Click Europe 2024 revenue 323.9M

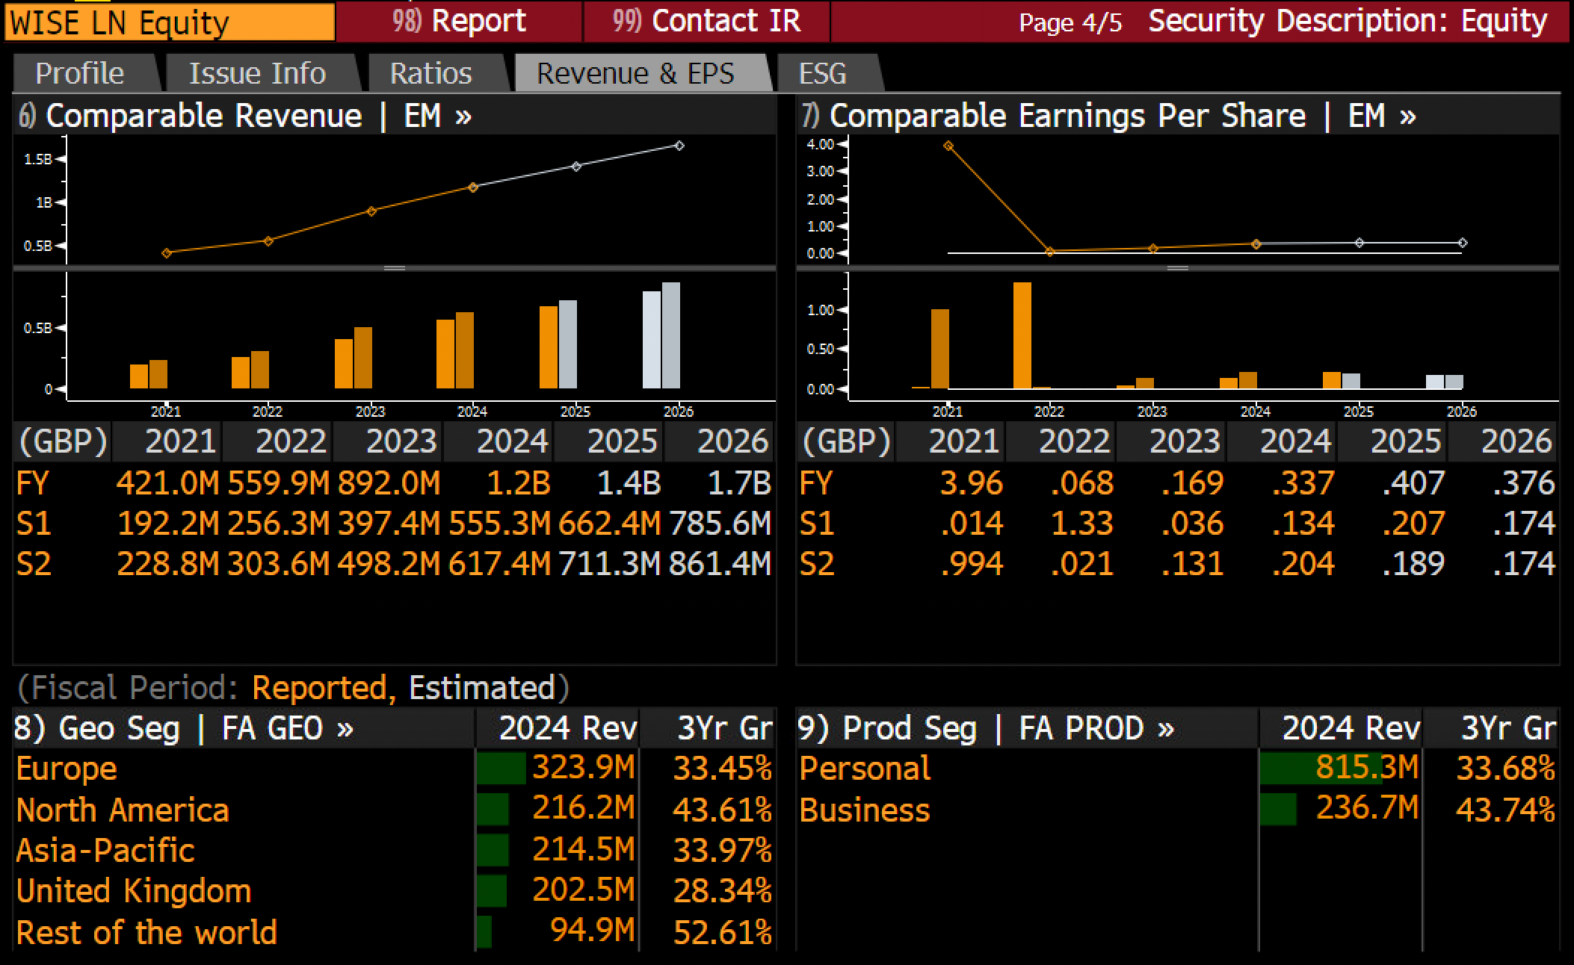click(584, 768)
